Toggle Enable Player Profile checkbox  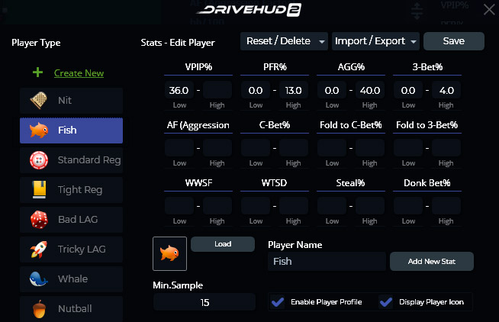278,302
